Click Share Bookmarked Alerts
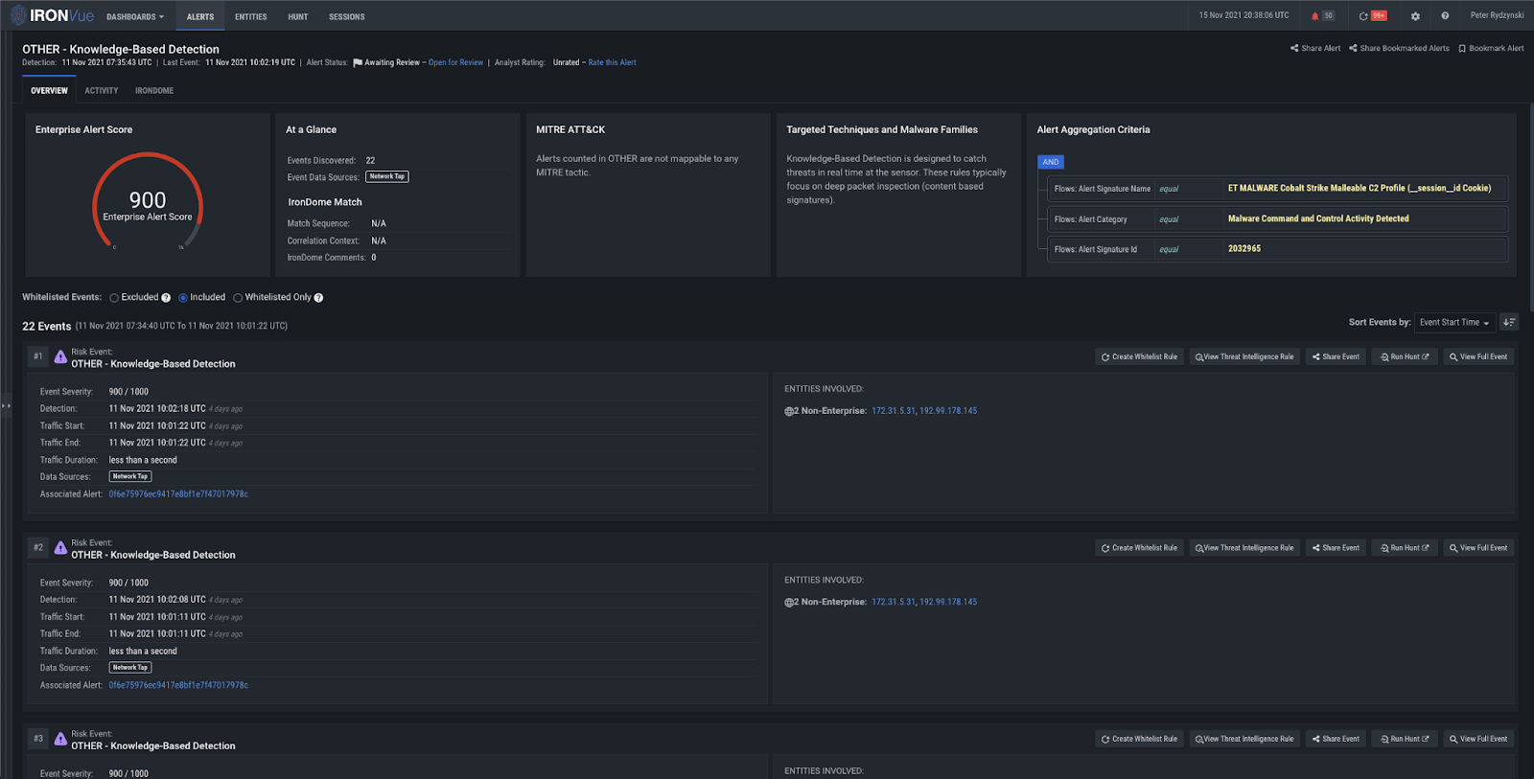Screen dimensions: 1534x779 pyautogui.click(x=1399, y=48)
